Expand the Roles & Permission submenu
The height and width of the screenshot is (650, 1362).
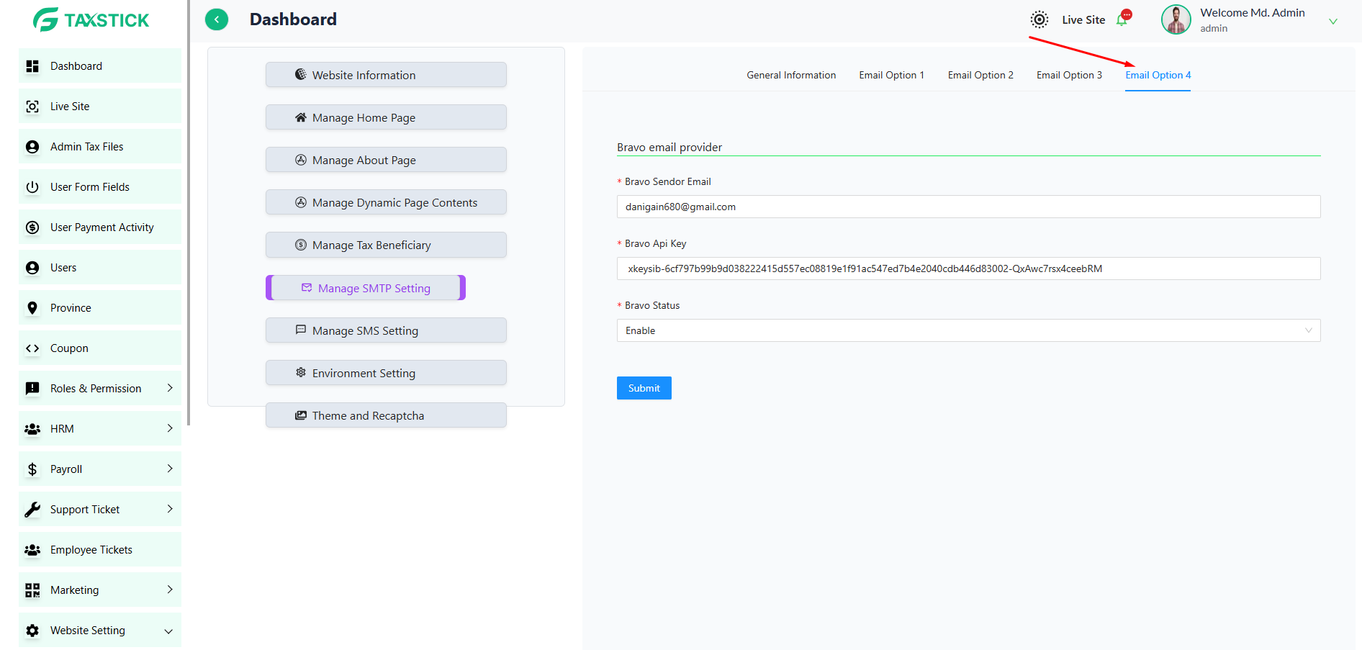pos(170,388)
